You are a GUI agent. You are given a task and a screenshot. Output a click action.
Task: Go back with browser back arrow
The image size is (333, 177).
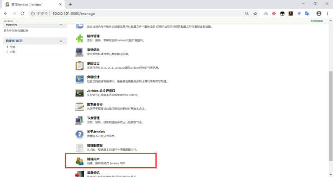(6, 13)
